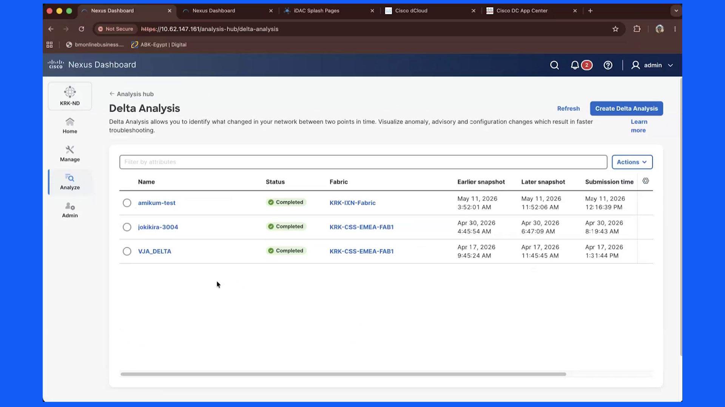Select the Analyze sidebar item
The image size is (725, 407).
(70, 182)
